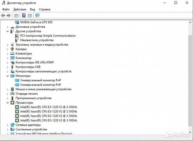The image size is (193, 141).
Task: Open the Действие menu
Action: click(20, 9)
